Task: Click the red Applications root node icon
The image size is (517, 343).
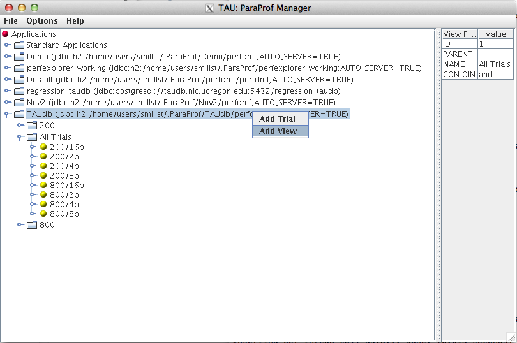Action: click(x=6, y=34)
